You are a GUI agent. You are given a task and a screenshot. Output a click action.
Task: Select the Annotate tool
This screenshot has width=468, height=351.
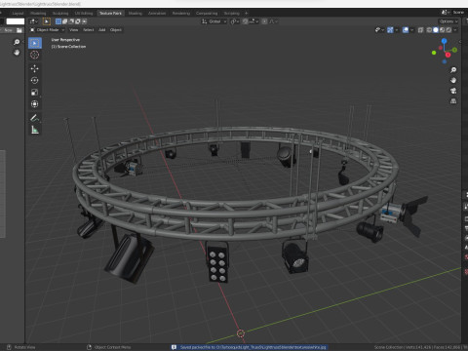click(35, 118)
